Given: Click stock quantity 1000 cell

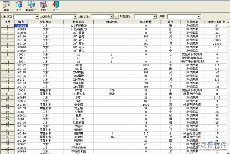Looking at the screenshot, I should click(x=146, y=105).
